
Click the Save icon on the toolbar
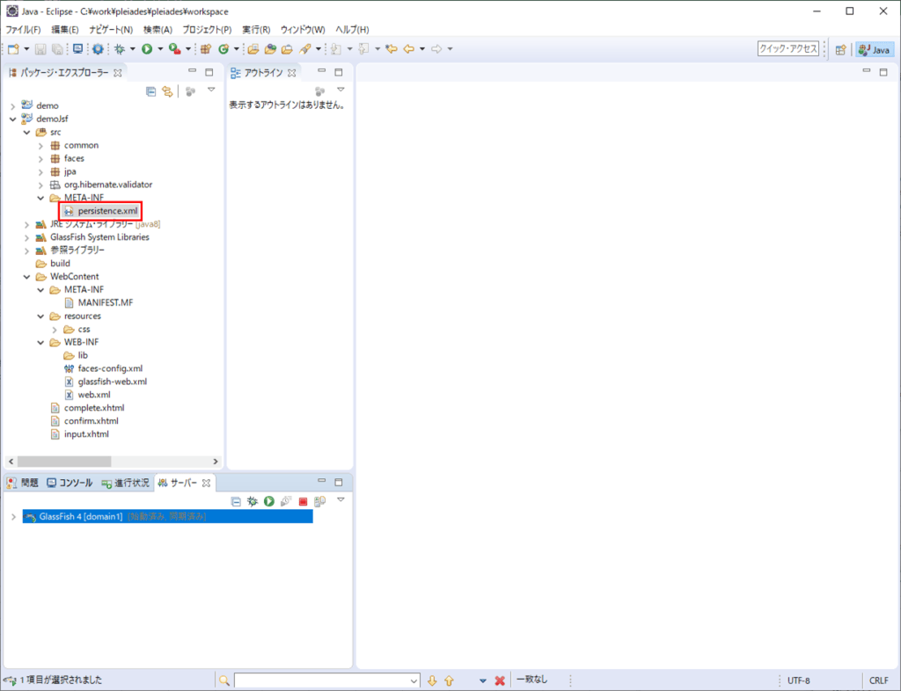pyautogui.click(x=39, y=49)
